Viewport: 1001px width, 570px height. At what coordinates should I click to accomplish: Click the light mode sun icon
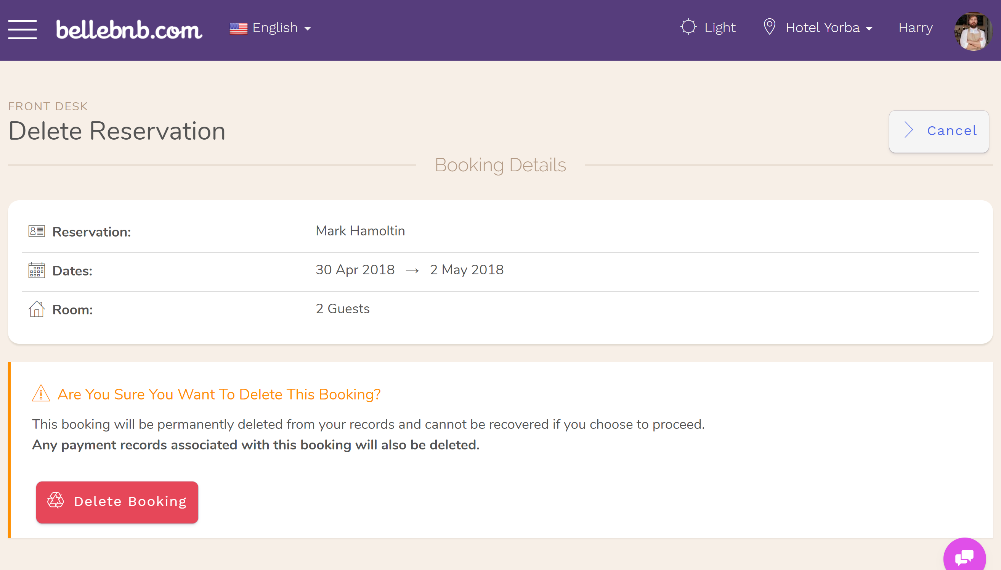pos(688,27)
